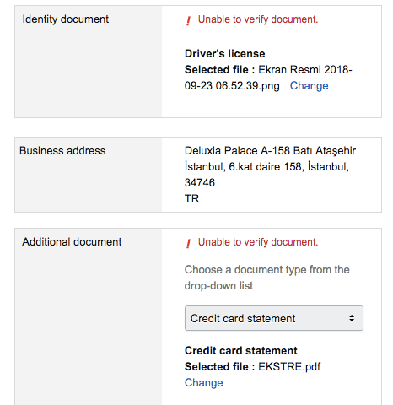Click the Ekran Resmi file name
This screenshot has height=405, width=393.
click(x=268, y=78)
